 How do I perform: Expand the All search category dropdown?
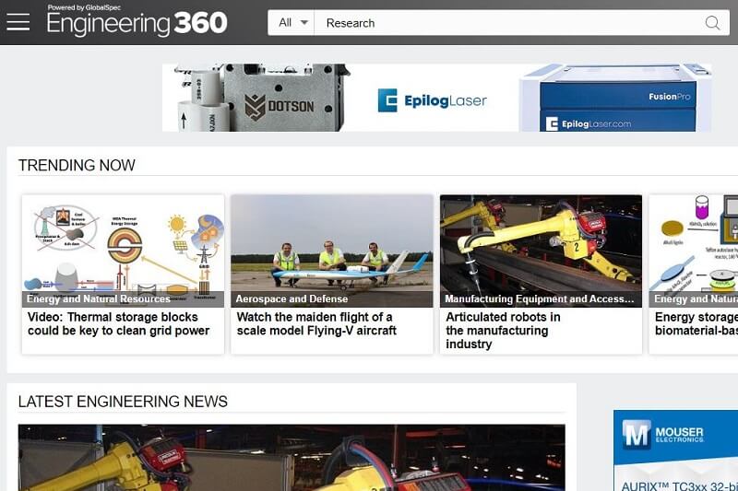pos(292,22)
